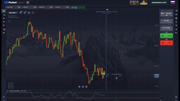
Task: Click the M3 02:25 expiration time field
Action: [x=166, y=13]
